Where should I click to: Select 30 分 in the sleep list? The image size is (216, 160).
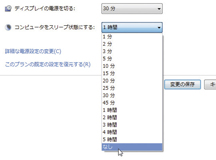(132, 95)
